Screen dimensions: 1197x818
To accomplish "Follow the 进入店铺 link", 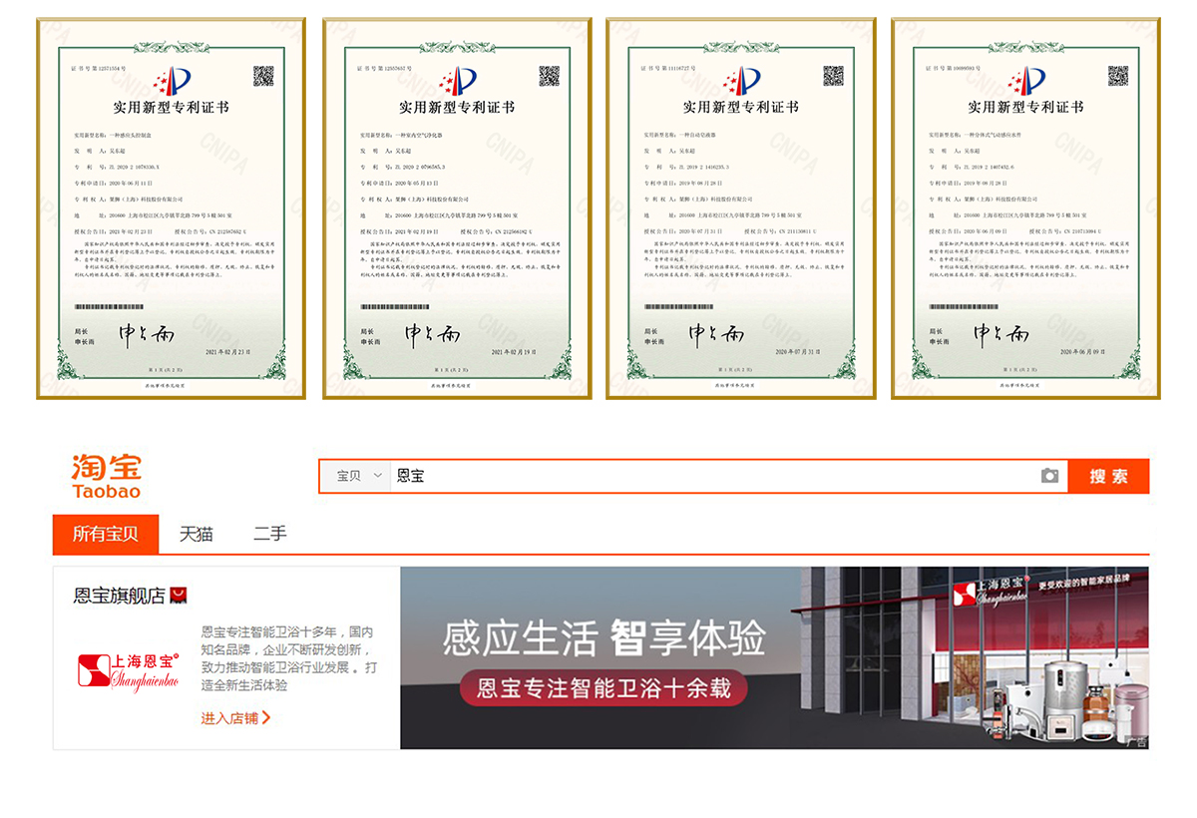I will [235, 717].
